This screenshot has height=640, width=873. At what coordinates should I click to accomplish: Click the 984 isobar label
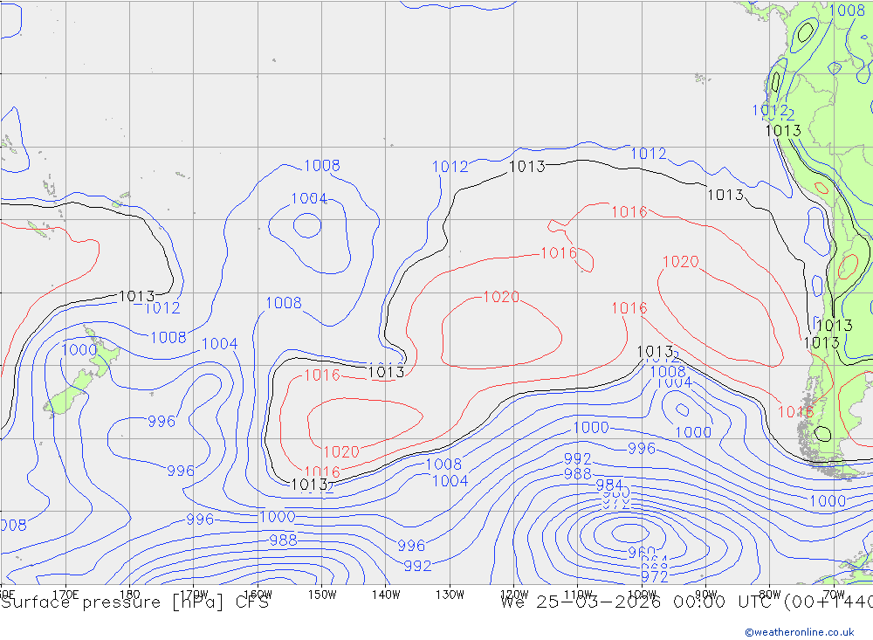coord(609,484)
